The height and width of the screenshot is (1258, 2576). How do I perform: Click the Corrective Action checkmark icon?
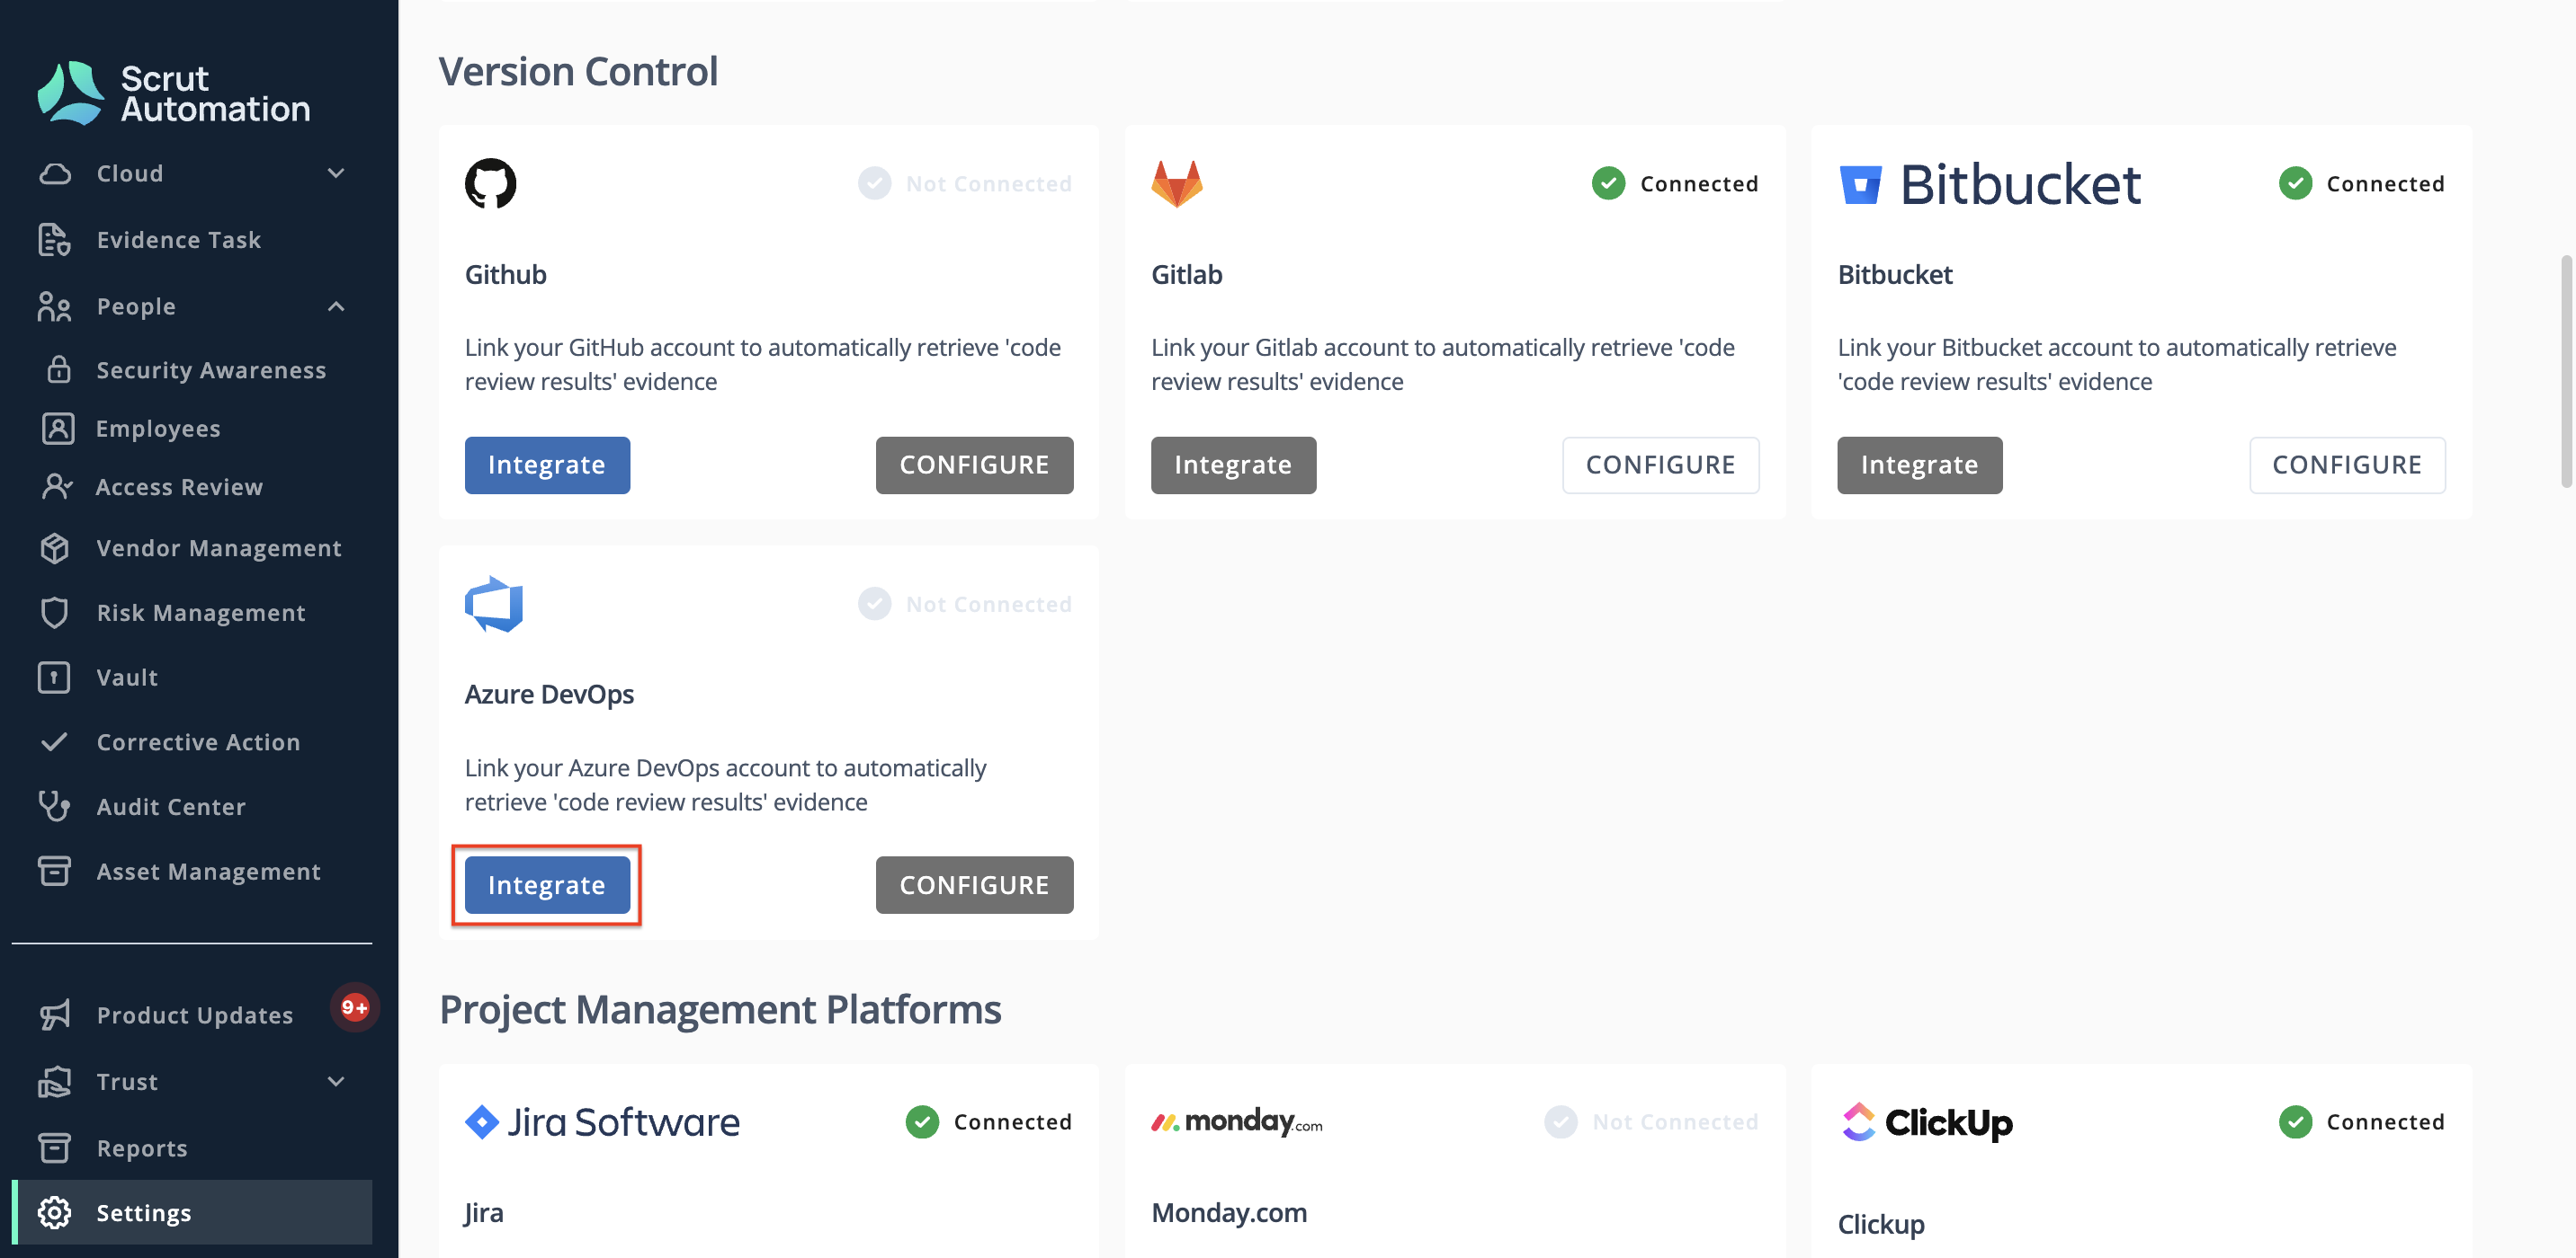54,741
